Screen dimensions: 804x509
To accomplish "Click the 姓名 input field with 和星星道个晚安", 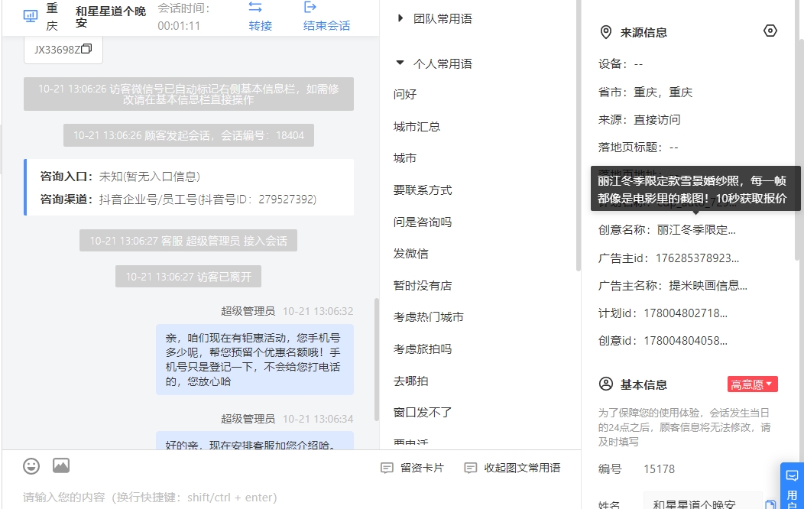I will point(702,502).
